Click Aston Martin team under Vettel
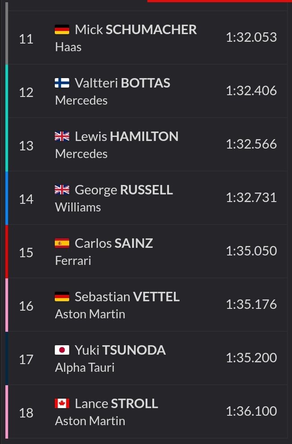Image resolution: width=292 pixels, height=444 pixels. 90,314
